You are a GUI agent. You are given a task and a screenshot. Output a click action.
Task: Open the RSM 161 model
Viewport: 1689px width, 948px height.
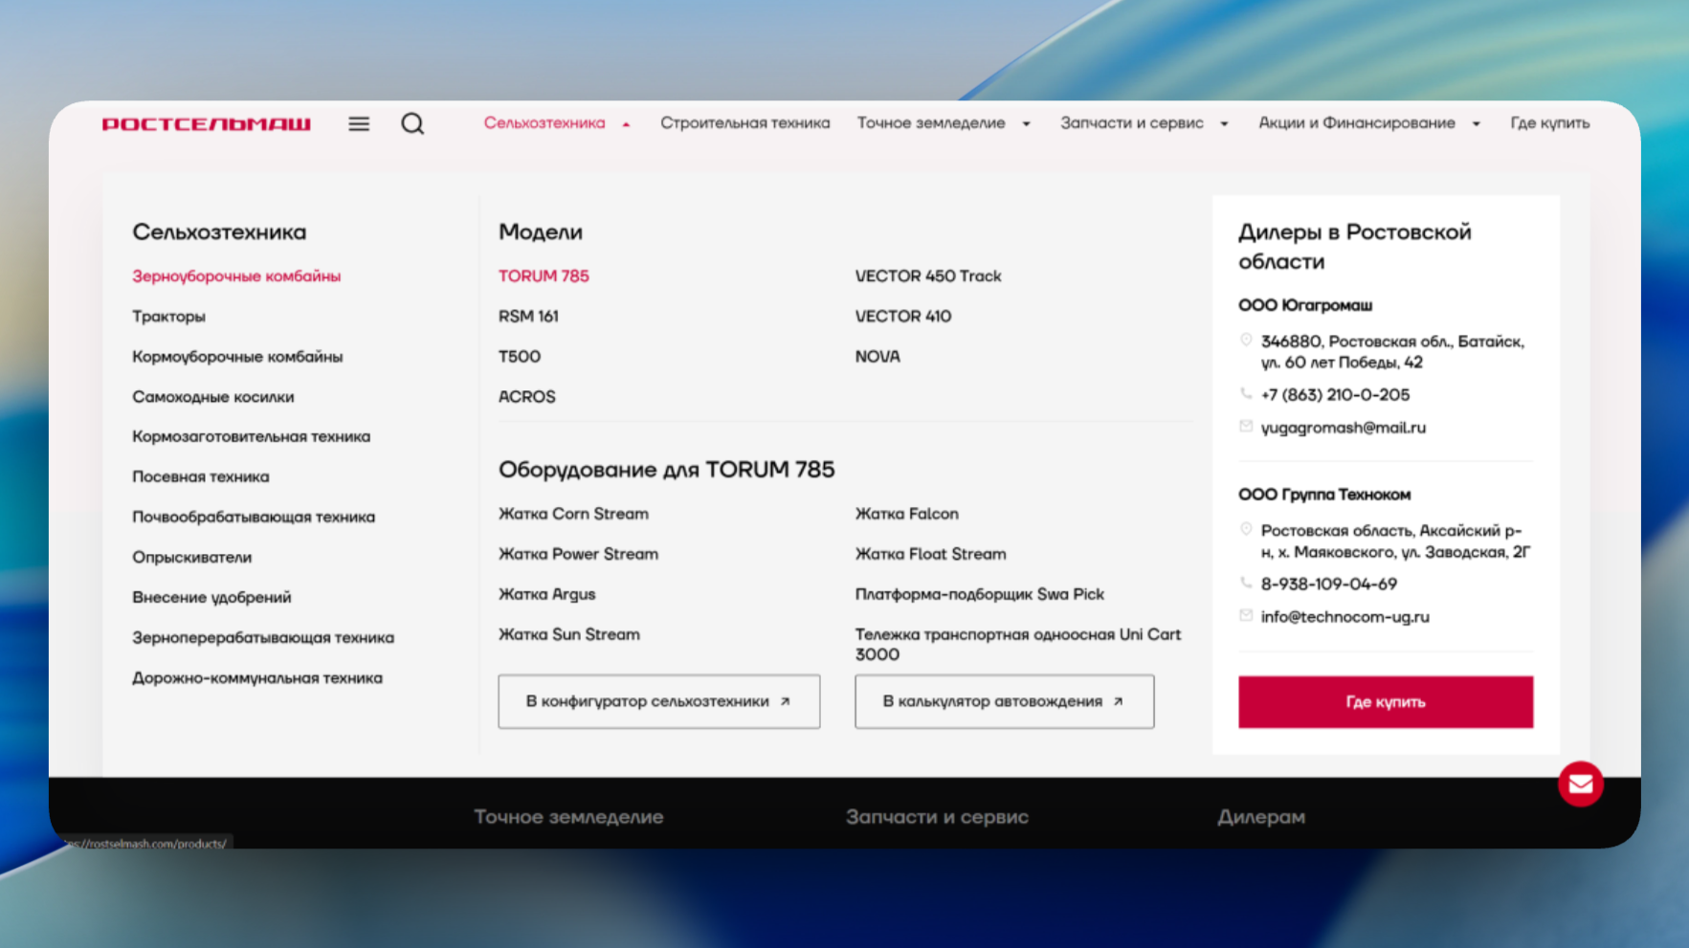(x=528, y=317)
